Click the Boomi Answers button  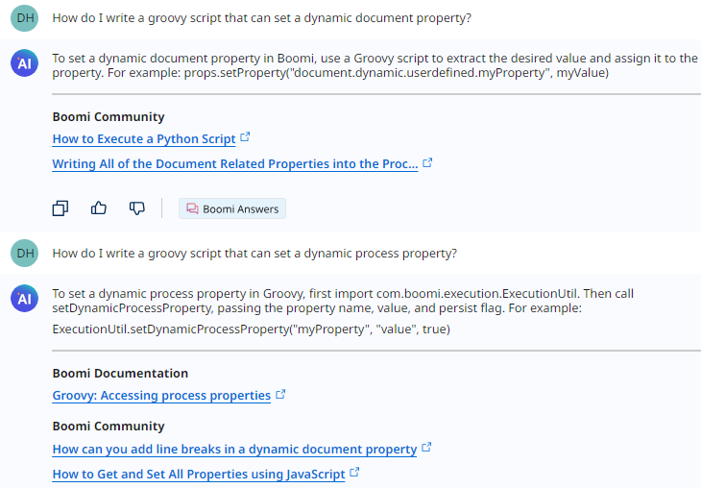231,208
